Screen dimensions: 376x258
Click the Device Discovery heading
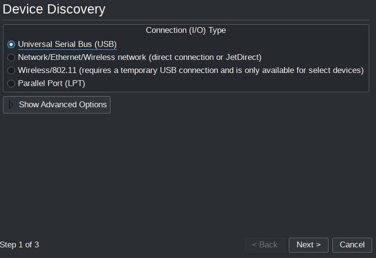pos(54,9)
